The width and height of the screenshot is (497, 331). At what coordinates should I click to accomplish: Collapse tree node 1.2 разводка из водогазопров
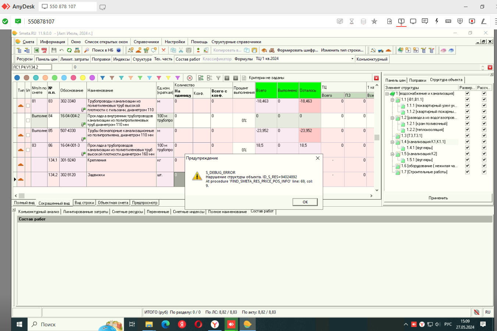(x=392, y=118)
